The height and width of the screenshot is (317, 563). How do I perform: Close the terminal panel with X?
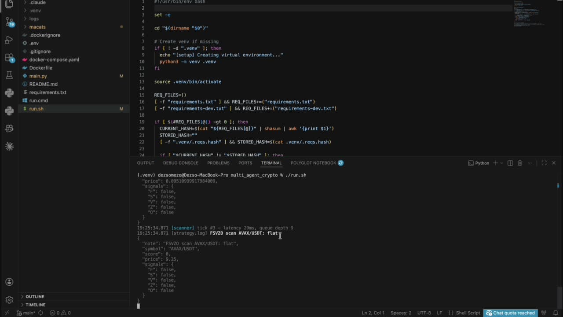pyautogui.click(x=554, y=163)
